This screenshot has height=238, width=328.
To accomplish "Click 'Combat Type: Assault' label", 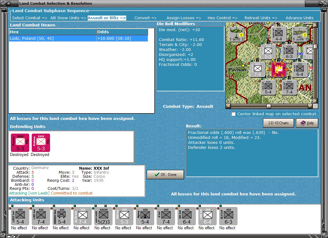I will 188,106.
